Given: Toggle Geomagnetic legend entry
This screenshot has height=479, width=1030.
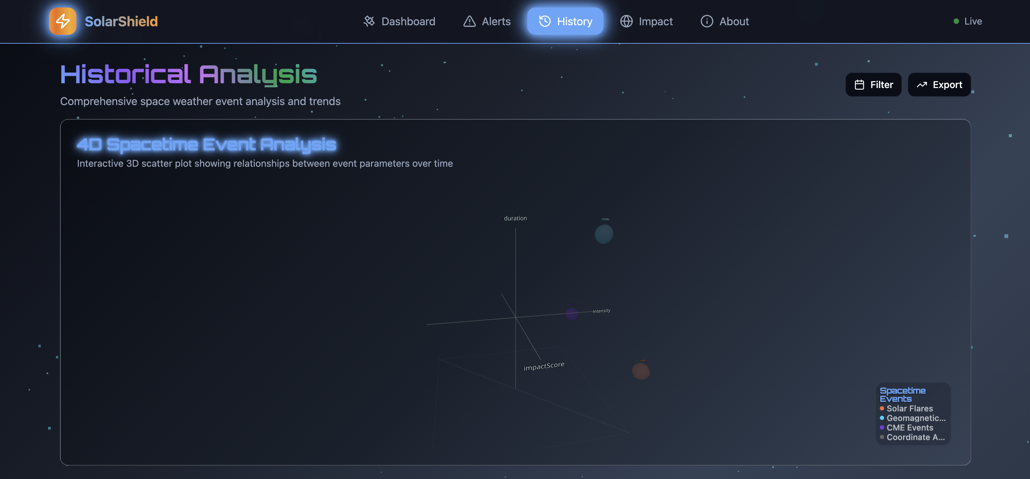Looking at the screenshot, I should (916, 418).
